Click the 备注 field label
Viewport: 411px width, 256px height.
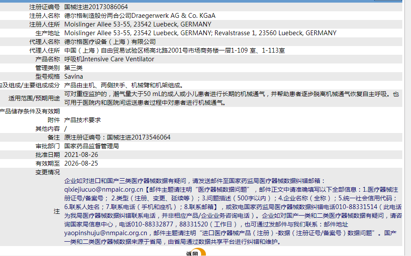pos(54,137)
